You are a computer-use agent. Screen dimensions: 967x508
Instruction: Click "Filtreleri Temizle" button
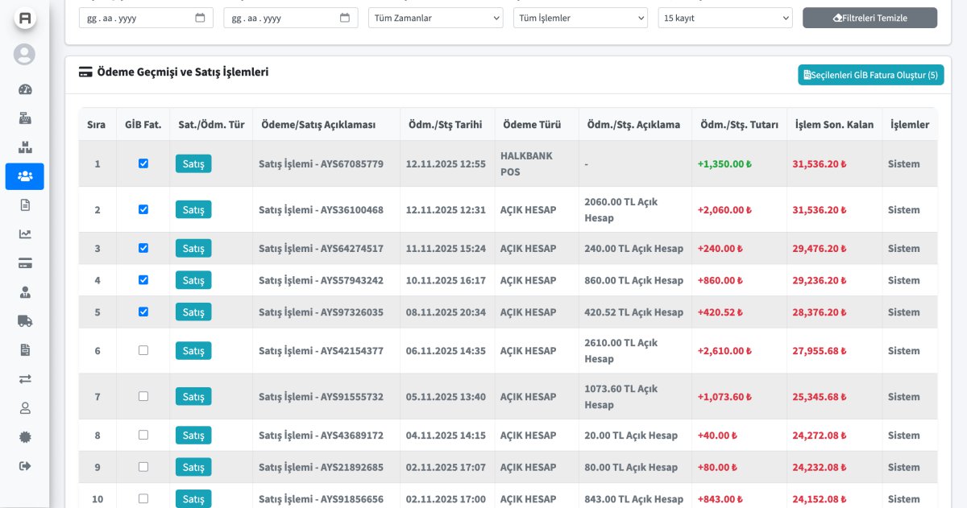coord(869,18)
